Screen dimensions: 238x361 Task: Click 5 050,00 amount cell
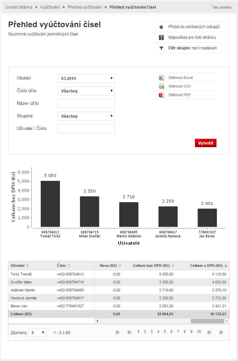click(166, 274)
